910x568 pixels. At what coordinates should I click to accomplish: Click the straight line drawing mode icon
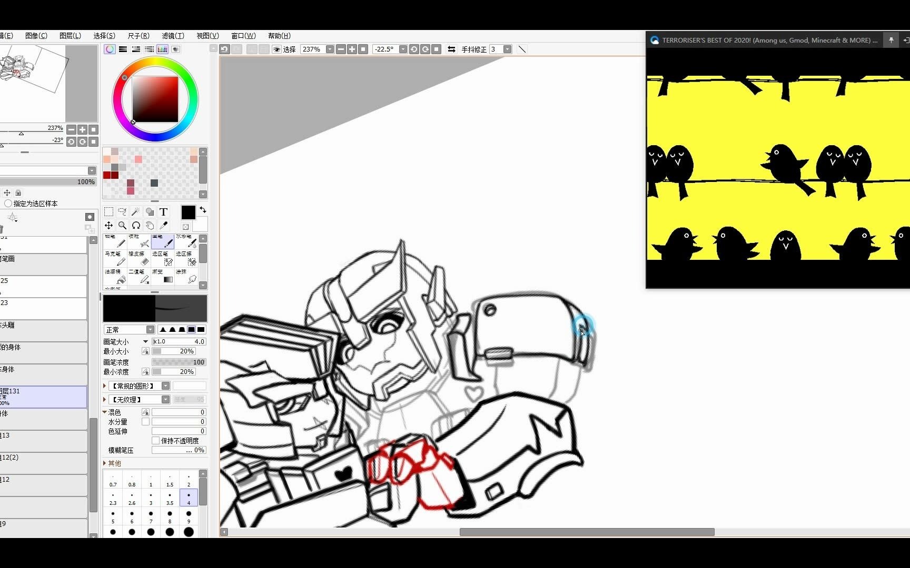click(x=522, y=49)
